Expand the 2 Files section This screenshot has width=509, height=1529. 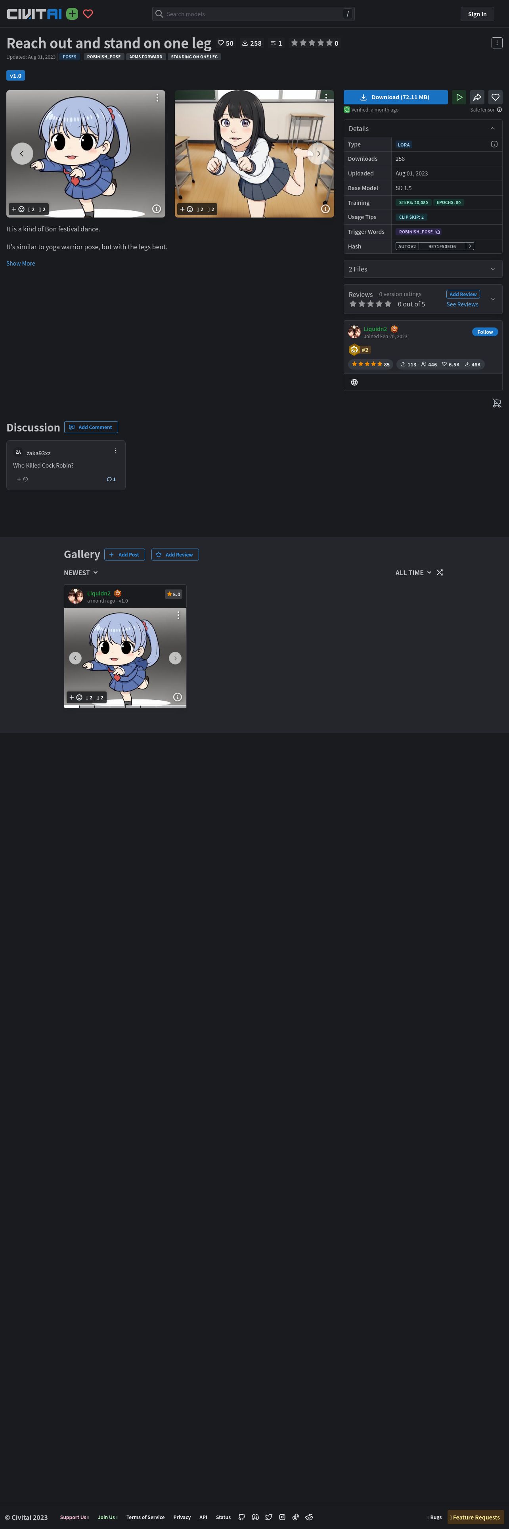423,270
